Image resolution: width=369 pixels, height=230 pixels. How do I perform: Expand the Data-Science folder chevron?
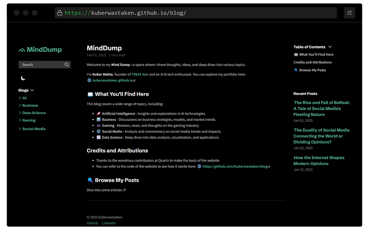pyautogui.click(x=20, y=113)
